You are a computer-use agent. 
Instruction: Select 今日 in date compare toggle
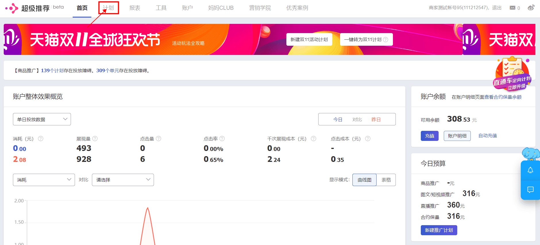[338, 120]
